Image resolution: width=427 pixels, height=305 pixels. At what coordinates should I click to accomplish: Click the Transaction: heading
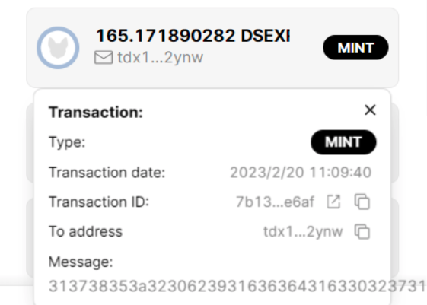pyautogui.click(x=96, y=112)
